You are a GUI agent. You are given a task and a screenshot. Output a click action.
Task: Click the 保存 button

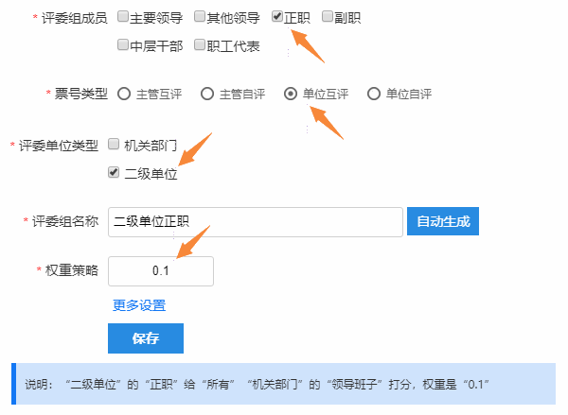(x=146, y=338)
